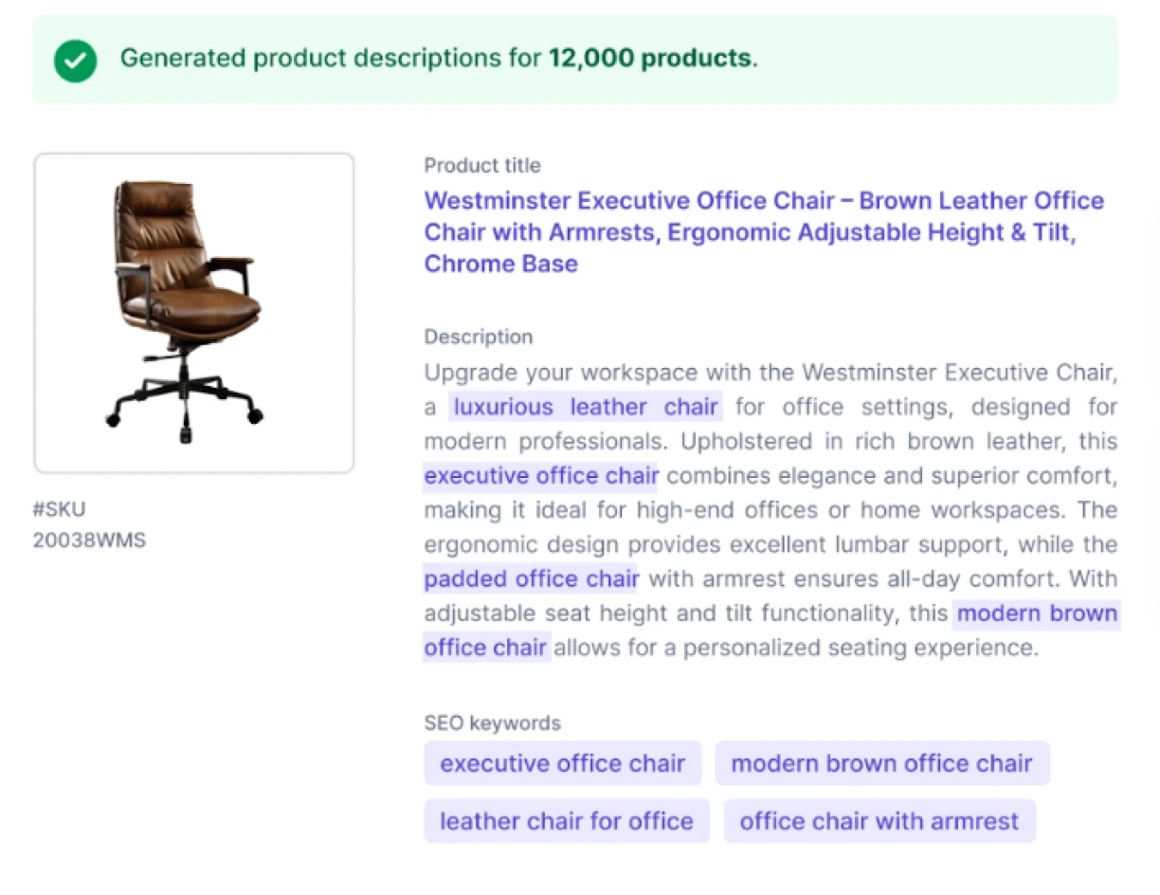Click the "office chair with armrest" keyword tag
The height and width of the screenshot is (895, 1160).
pyautogui.click(x=879, y=821)
